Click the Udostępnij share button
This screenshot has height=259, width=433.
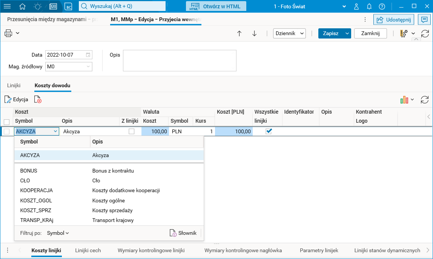(393, 20)
